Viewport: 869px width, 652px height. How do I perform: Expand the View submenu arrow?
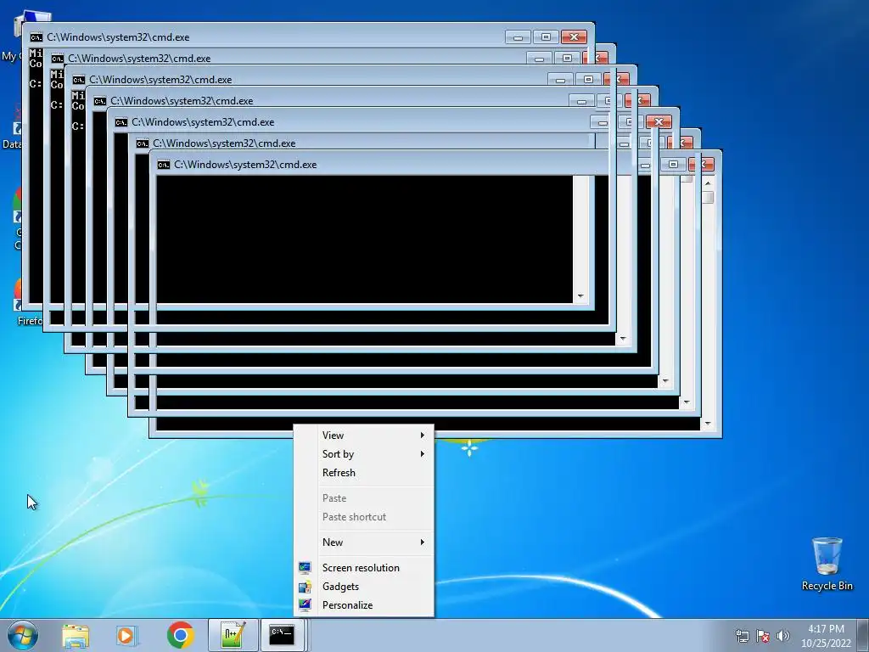[423, 436]
